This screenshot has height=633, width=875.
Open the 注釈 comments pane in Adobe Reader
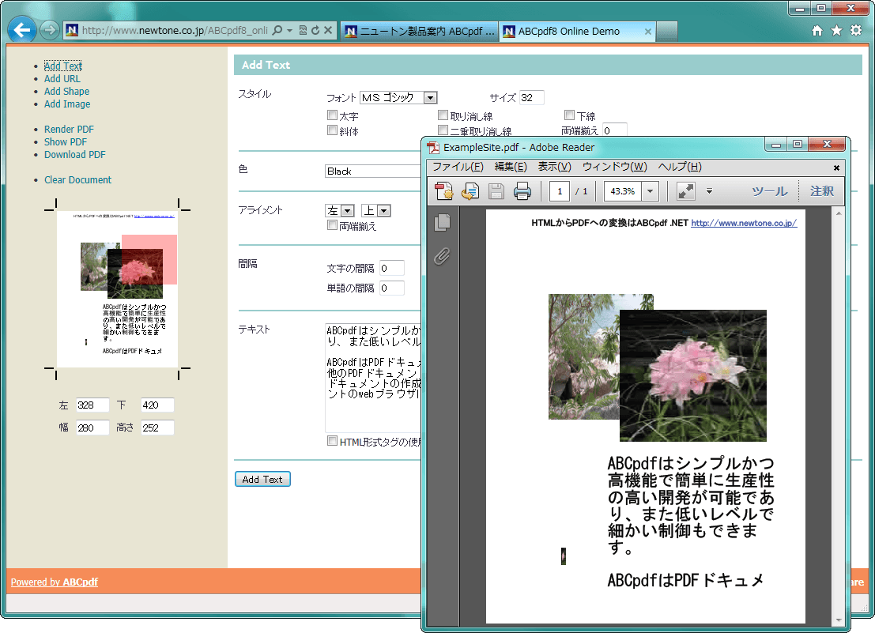[822, 191]
